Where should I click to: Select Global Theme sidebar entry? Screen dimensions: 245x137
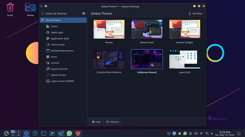[63, 20]
